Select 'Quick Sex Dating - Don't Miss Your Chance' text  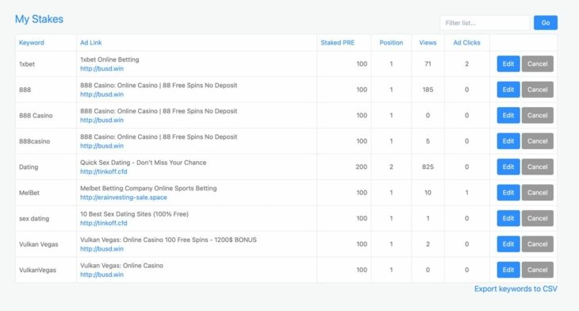[x=144, y=163]
